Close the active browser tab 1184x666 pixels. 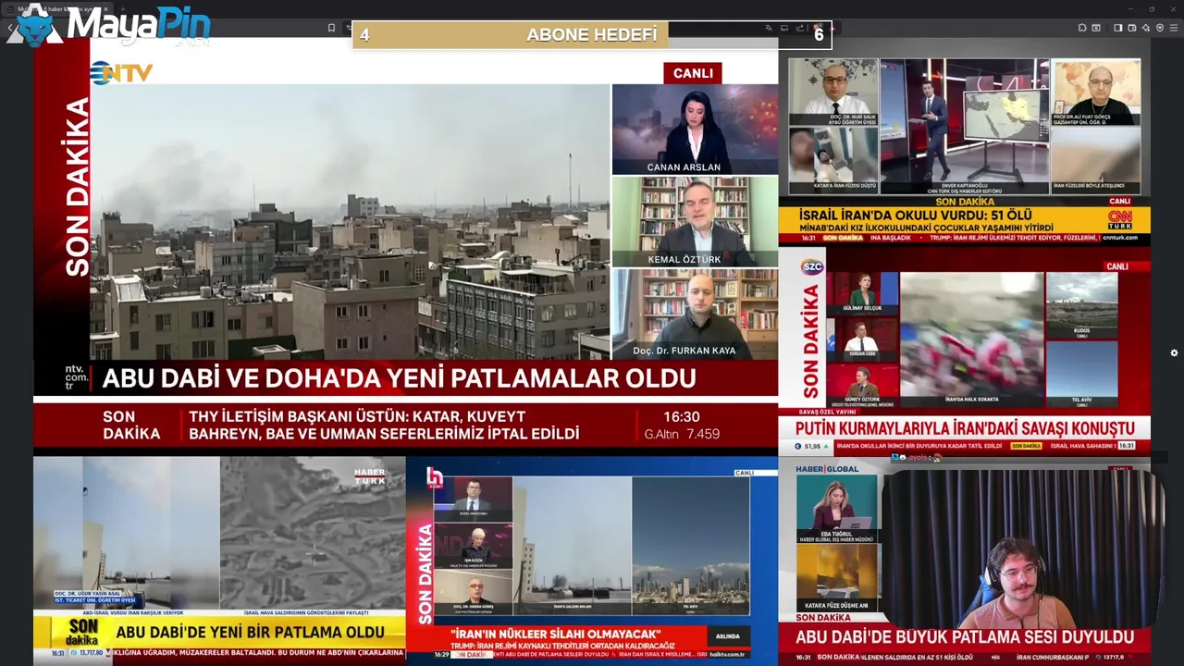click(106, 8)
